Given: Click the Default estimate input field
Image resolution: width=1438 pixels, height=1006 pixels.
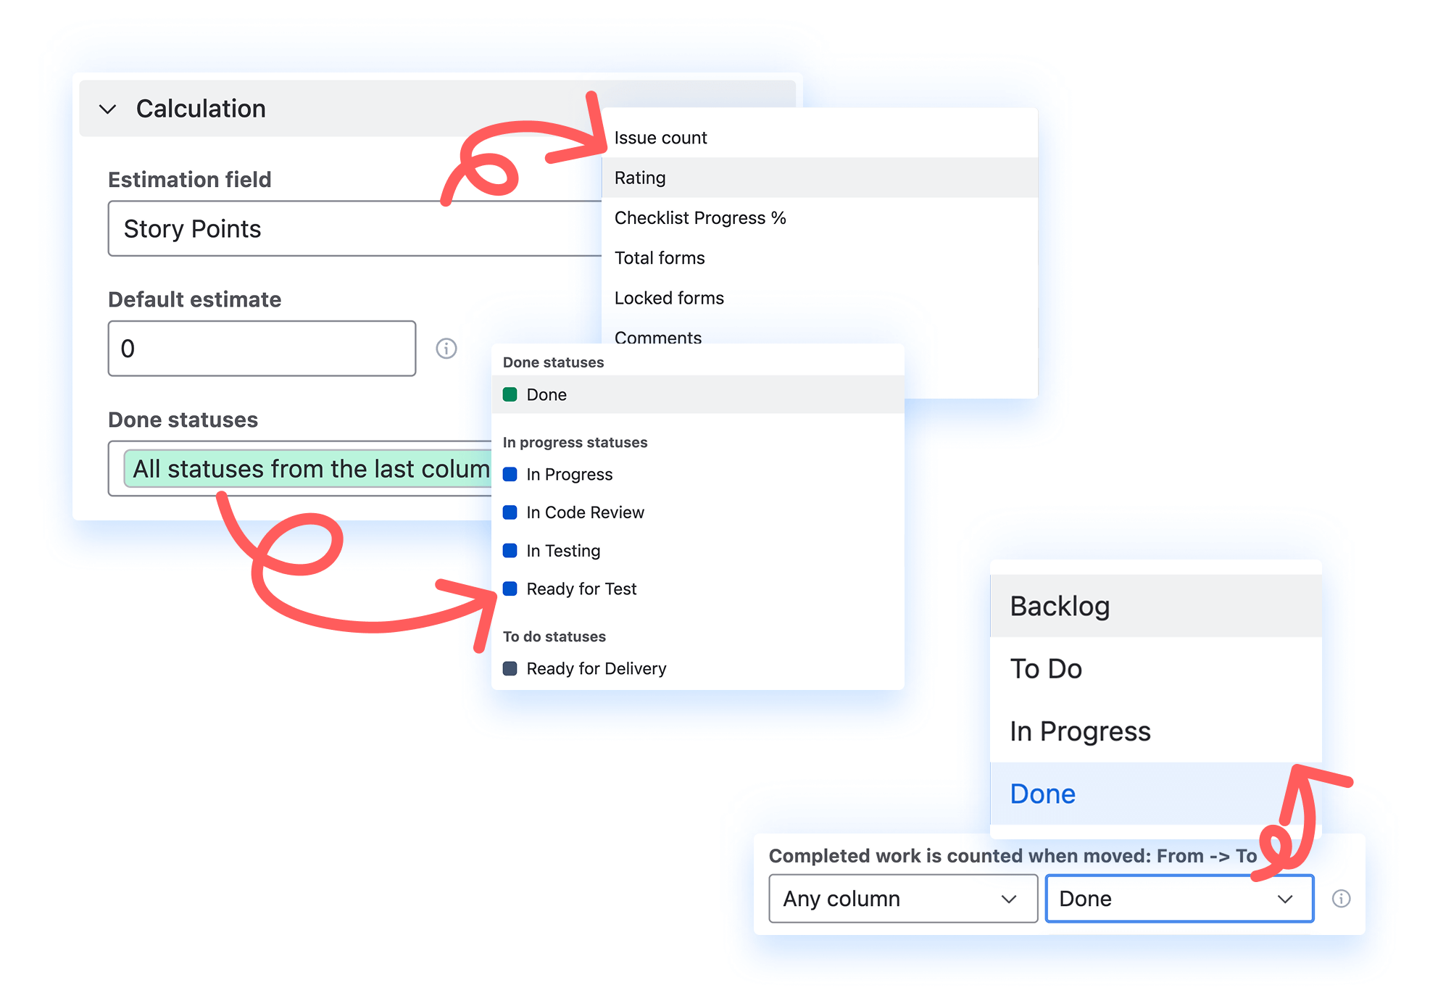Looking at the screenshot, I should point(262,349).
